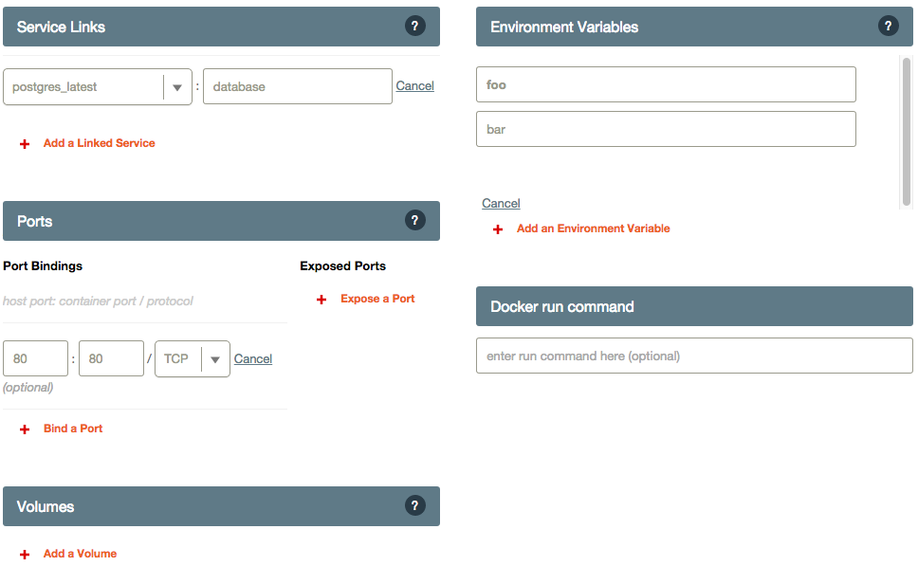Cancel the postgres_latest service link

point(414,85)
